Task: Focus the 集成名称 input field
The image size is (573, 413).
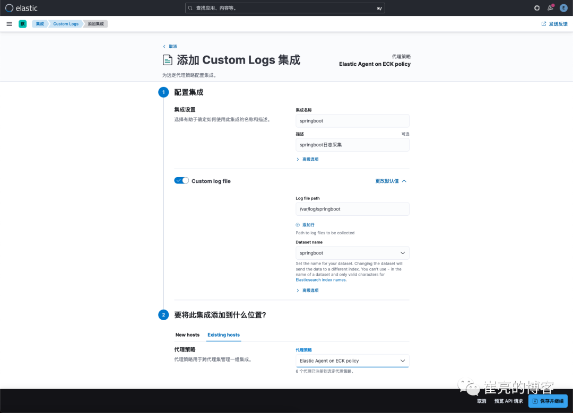Action: pos(352,121)
